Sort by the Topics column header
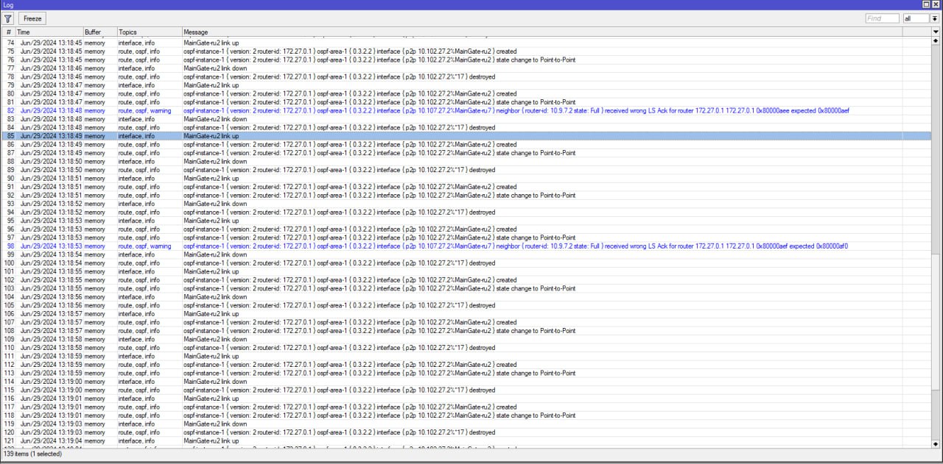This screenshot has width=943, height=464. tap(150, 32)
